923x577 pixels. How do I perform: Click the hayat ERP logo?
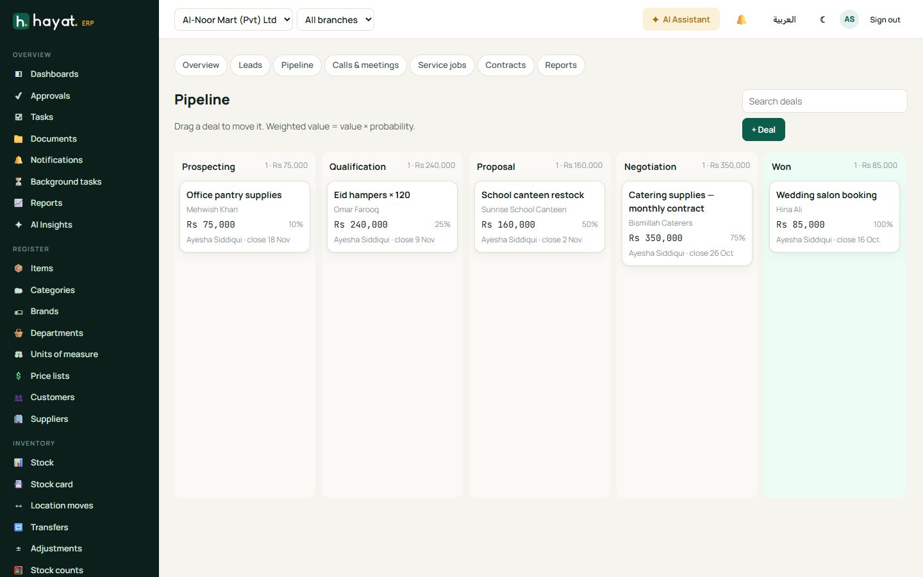pyautogui.click(x=54, y=21)
